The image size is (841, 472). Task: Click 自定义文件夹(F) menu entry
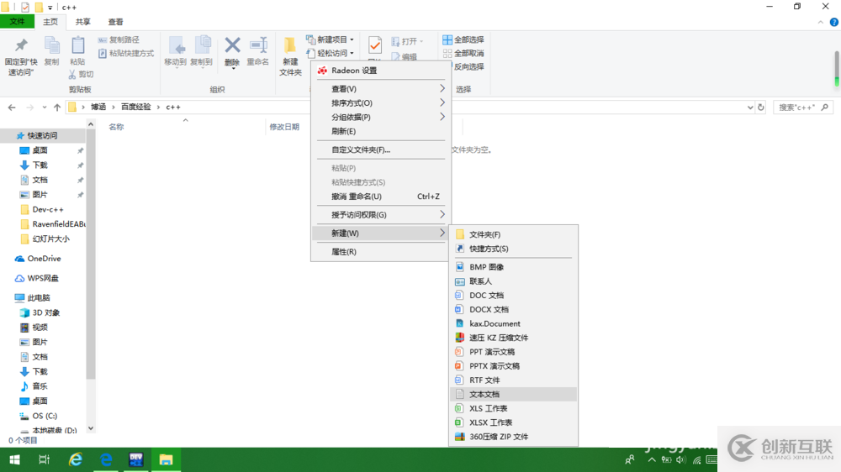(380, 150)
